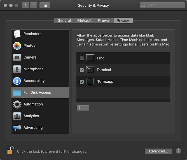Click in the Search field
This screenshot has width=187, height=160.
coord(162,5)
